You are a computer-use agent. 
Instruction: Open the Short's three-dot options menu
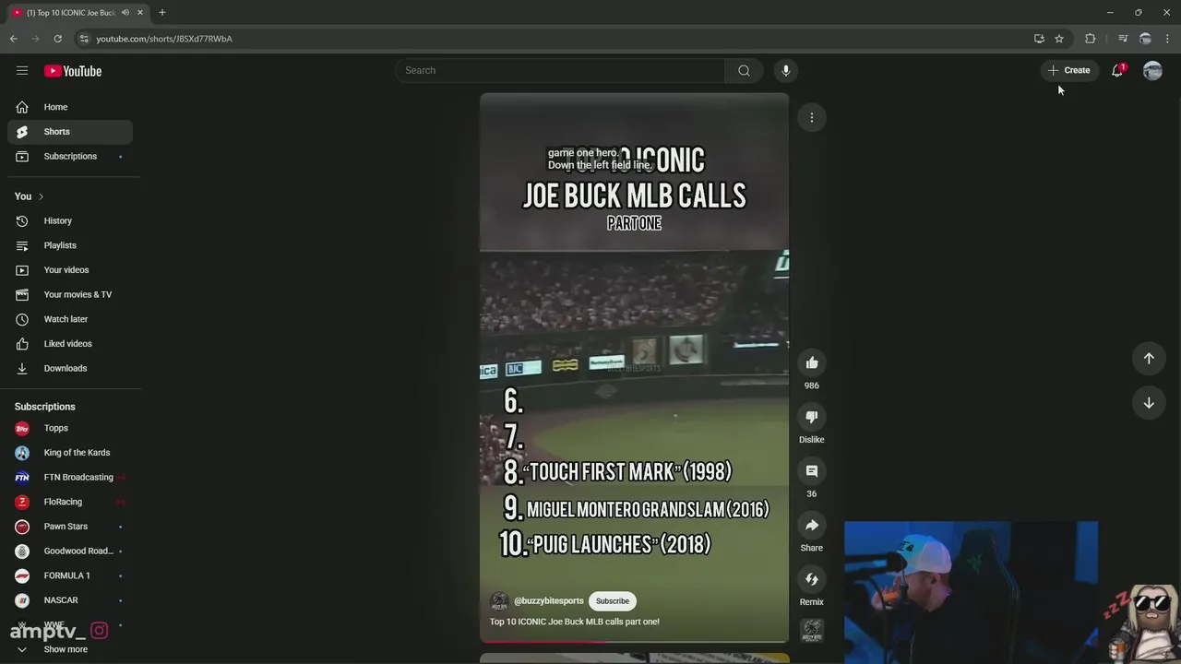pyautogui.click(x=812, y=117)
